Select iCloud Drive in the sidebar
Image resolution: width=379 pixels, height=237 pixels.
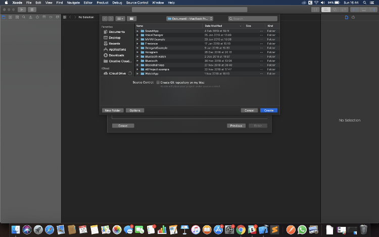pyautogui.click(x=117, y=73)
